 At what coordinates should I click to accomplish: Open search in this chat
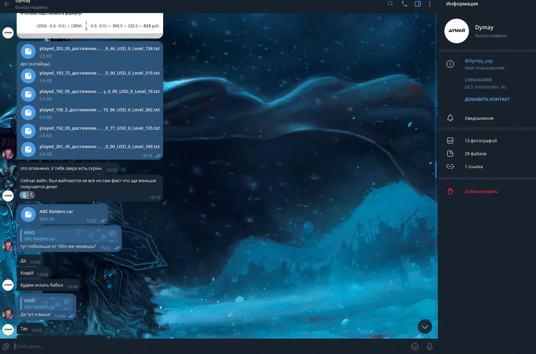coord(391,4)
